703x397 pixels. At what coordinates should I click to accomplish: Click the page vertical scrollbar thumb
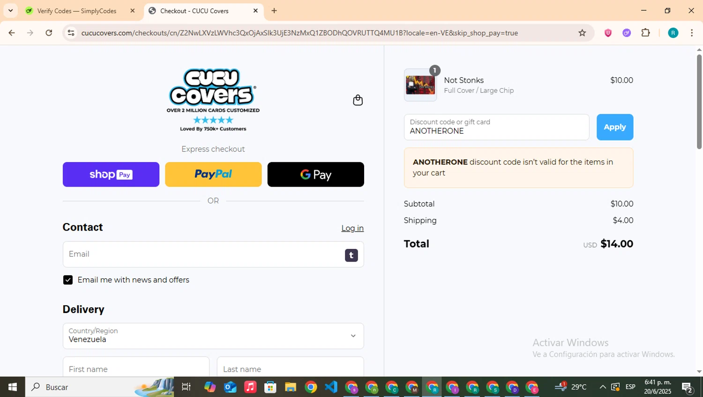(699, 102)
